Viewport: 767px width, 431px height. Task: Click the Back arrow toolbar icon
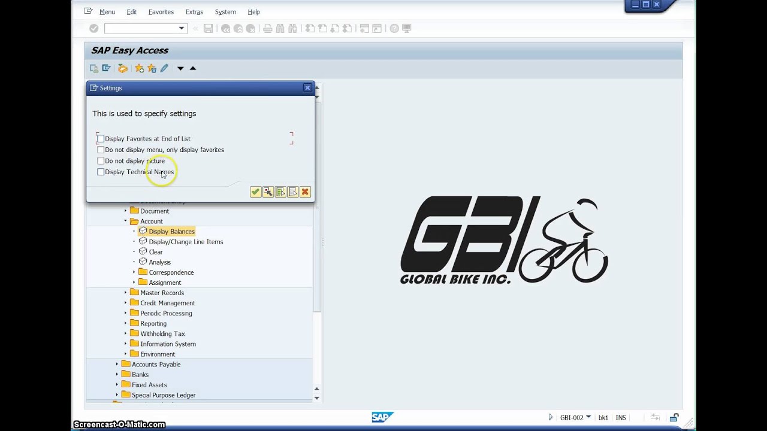pyautogui.click(x=225, y=28)
